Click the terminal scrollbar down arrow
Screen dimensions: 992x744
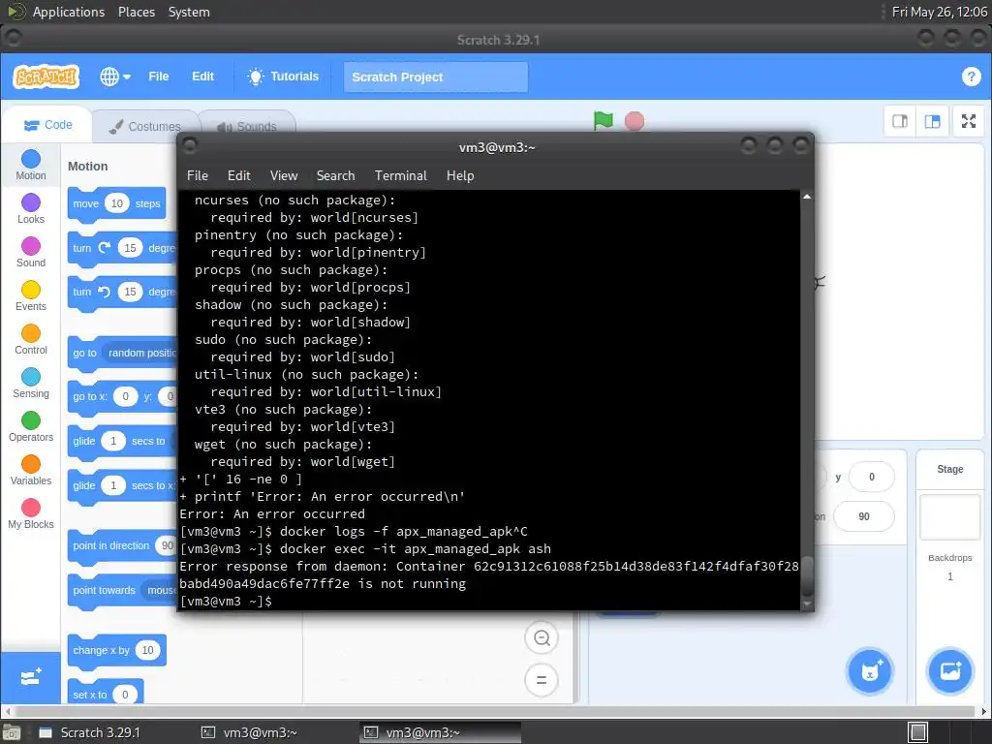(x=807, y=604)
